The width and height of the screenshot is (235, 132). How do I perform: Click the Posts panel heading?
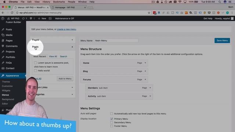tap(35, 47)
